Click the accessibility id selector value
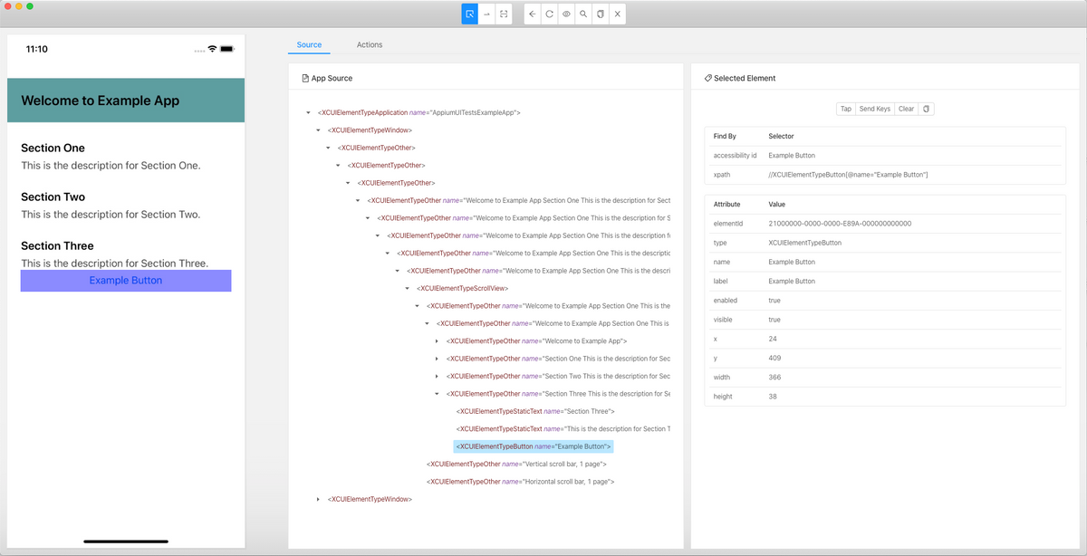 792,156
